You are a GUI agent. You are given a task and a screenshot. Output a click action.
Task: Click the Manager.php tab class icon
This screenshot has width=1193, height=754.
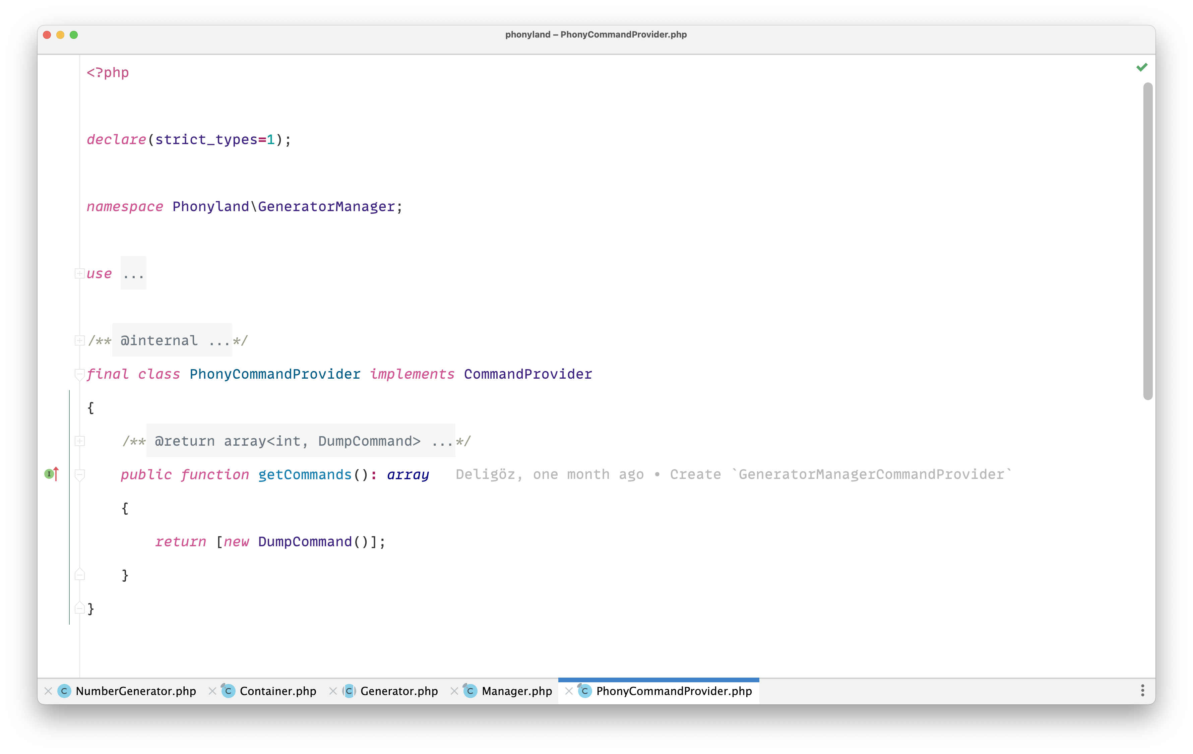[470, 691]
